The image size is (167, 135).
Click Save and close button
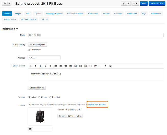(x=157, y=4)
